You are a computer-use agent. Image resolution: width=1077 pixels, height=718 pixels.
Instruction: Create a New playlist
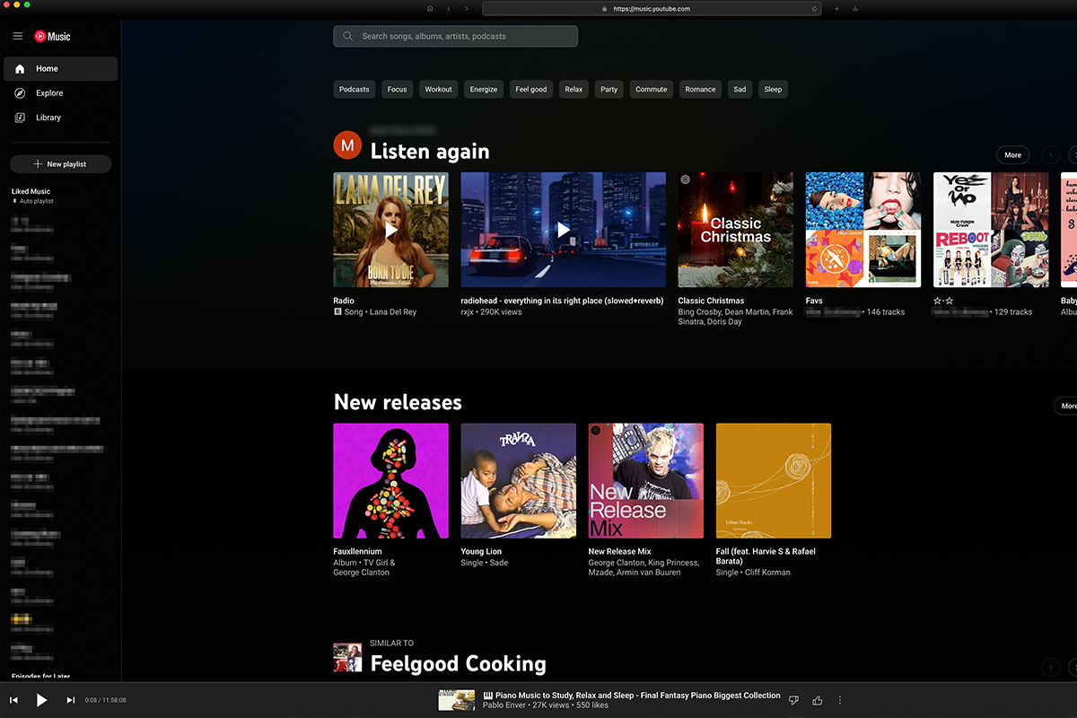[60, 163]
